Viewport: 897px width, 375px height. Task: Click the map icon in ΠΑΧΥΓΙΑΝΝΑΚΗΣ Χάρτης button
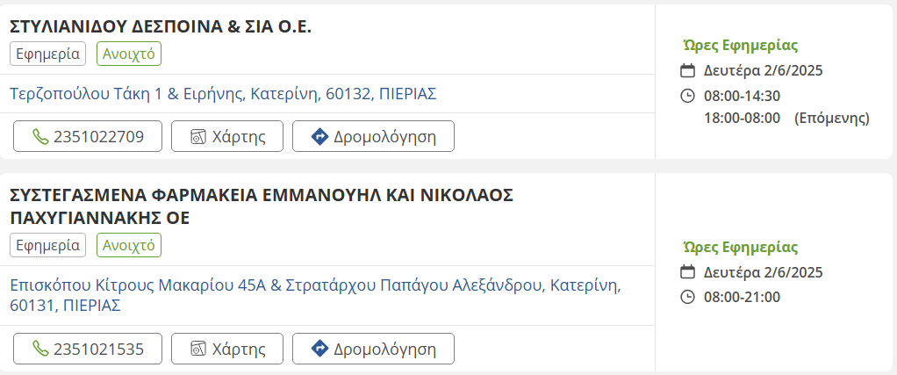[x=198, y=349]
